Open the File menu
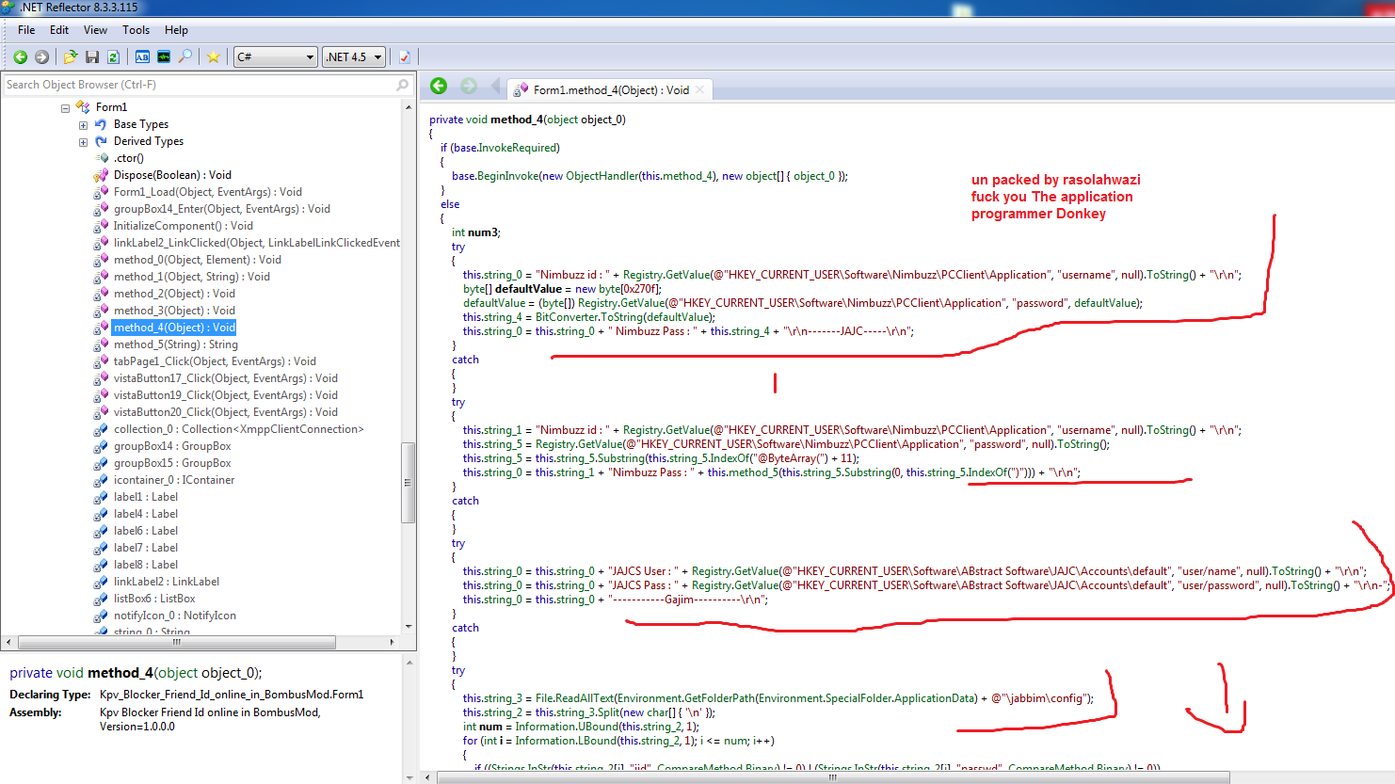1395x784 pixels. coord(26,30)
